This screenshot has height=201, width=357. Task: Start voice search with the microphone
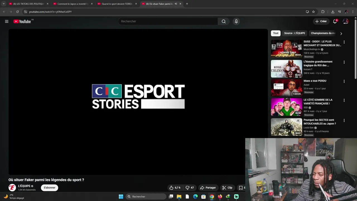point(236,21)
